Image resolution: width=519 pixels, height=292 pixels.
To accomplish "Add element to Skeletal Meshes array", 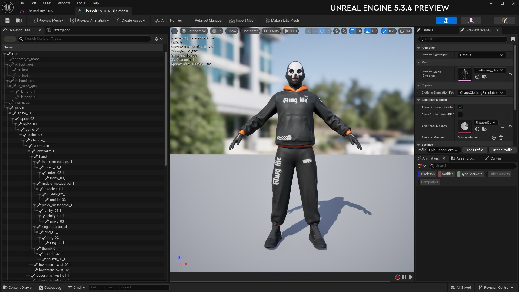I will point(494,138).
